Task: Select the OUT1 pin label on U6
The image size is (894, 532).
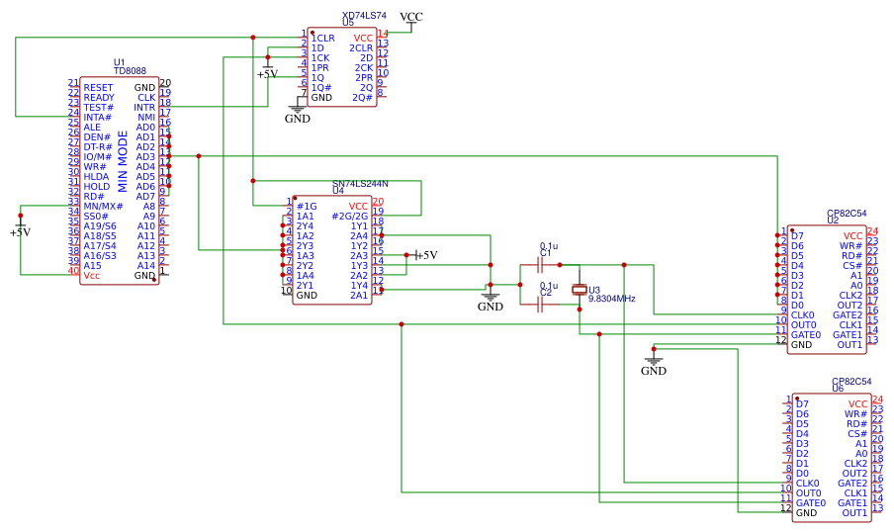Action: click(x=854, y=513)
